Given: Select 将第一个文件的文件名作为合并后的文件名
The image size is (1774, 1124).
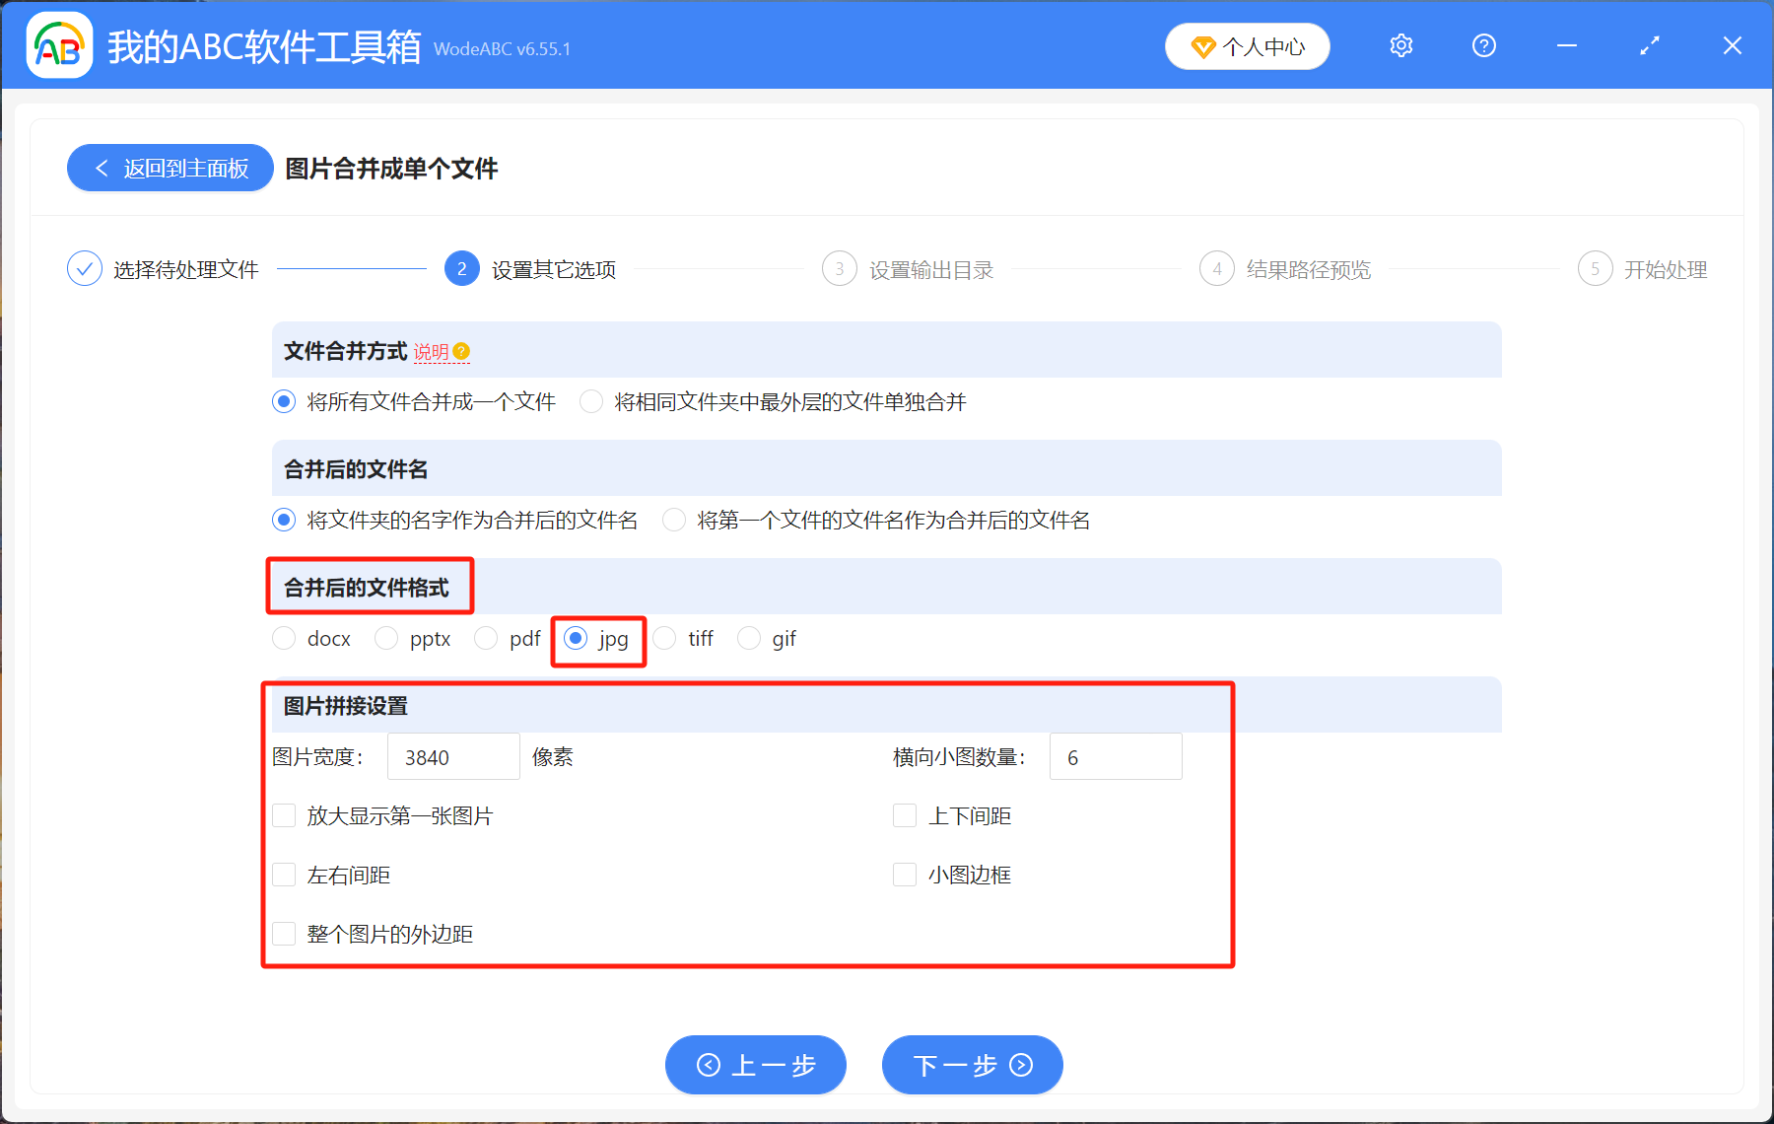Looking at the screenshot, I should (x=674, y=520).
